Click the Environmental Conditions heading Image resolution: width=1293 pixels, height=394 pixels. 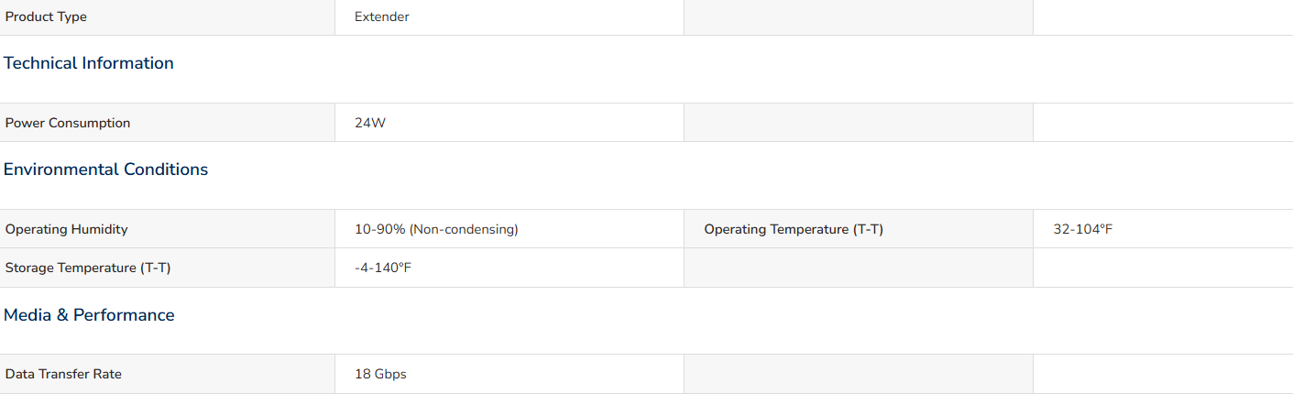pyautogui.click(x=106, y=170)
